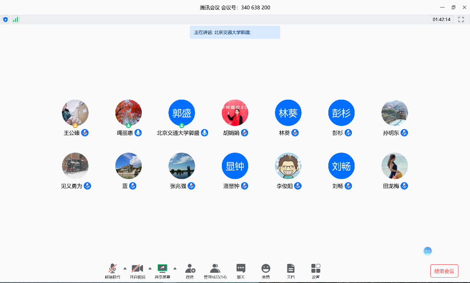Expand the arrow beside 解除静音

tap(125, 268)
